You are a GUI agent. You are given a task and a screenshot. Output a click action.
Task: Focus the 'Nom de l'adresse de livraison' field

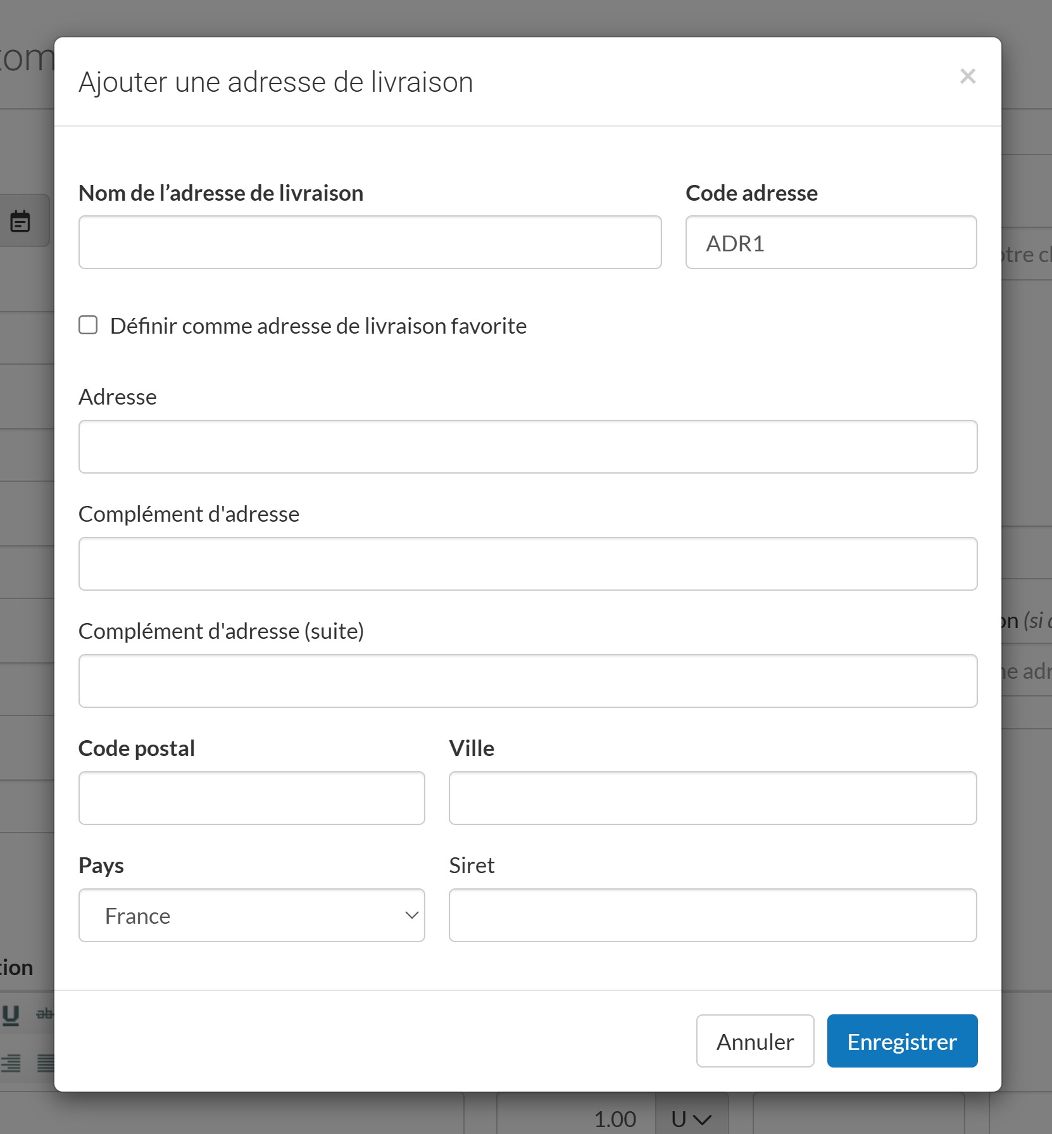pos(370,243)
